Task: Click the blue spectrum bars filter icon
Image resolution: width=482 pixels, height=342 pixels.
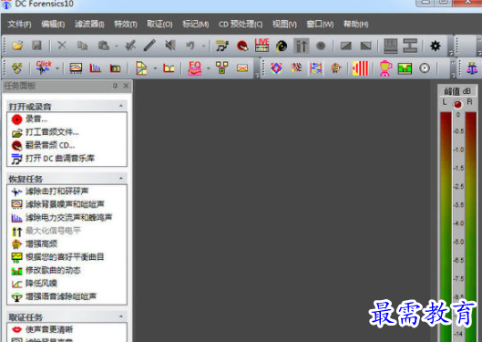Action: [x=96, y=68]
